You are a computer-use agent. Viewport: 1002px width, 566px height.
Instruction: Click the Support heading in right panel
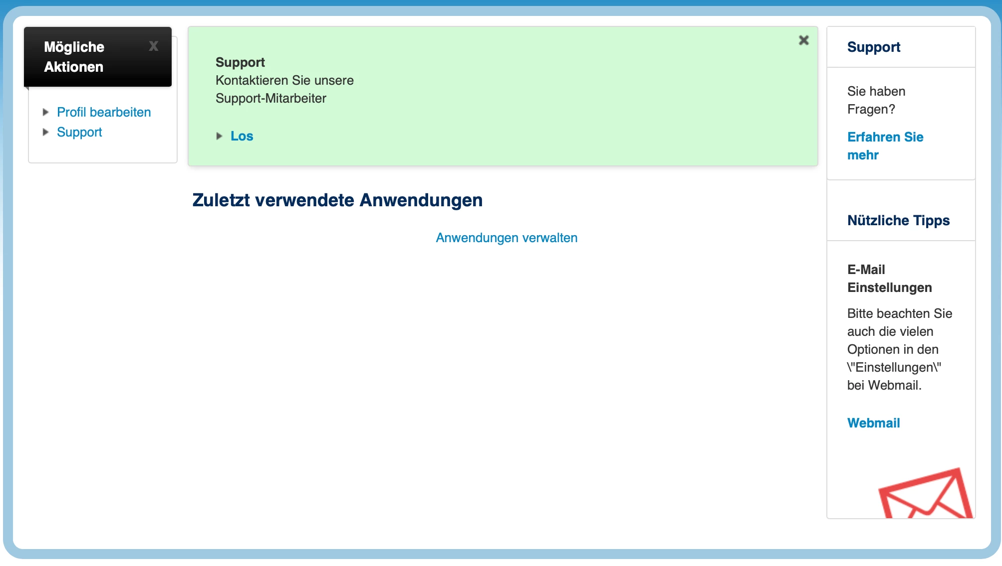point(873,47)
